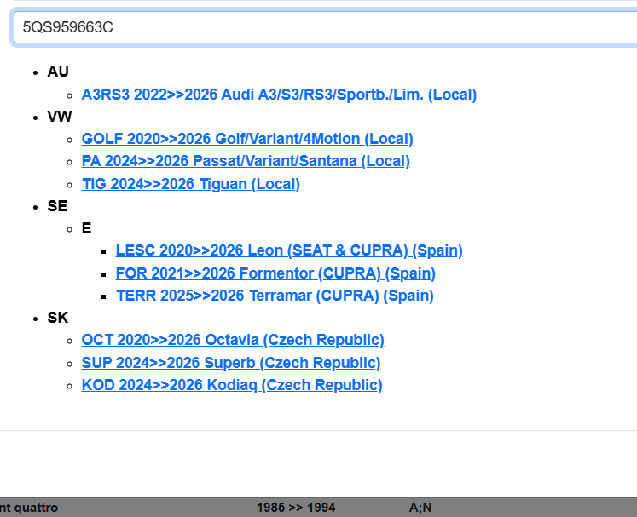The image size is (637, 517).
Task: Open PA 2024>>2026 Passat/Variant/Santana link
Action: [246, 161]
